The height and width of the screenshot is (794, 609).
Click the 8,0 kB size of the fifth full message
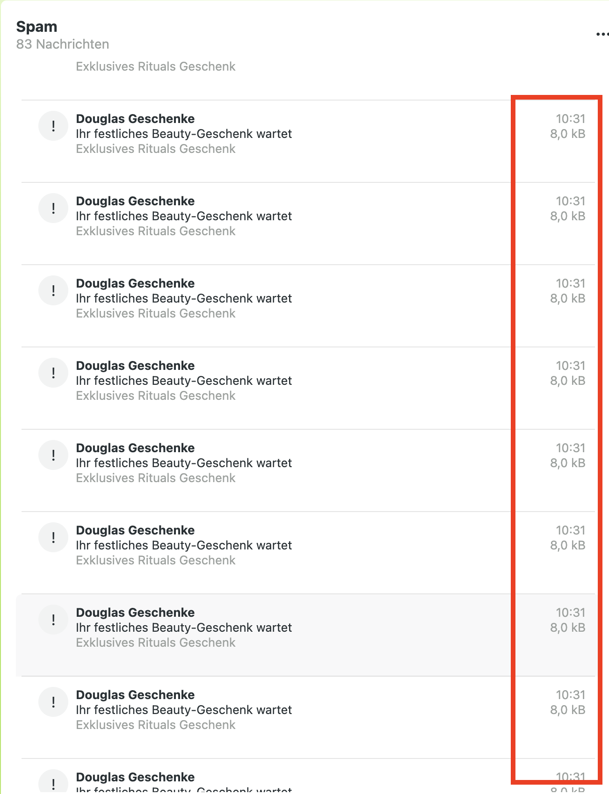point(567,463)
